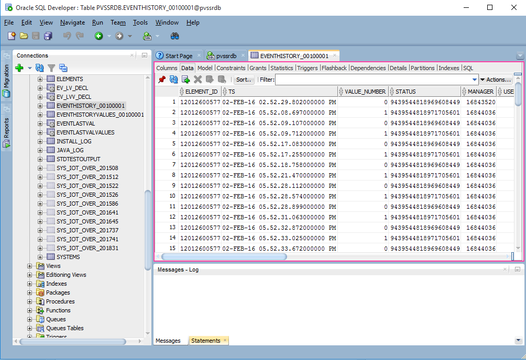Refresh the table data grid
526x360 pixels.
point(173,80)
